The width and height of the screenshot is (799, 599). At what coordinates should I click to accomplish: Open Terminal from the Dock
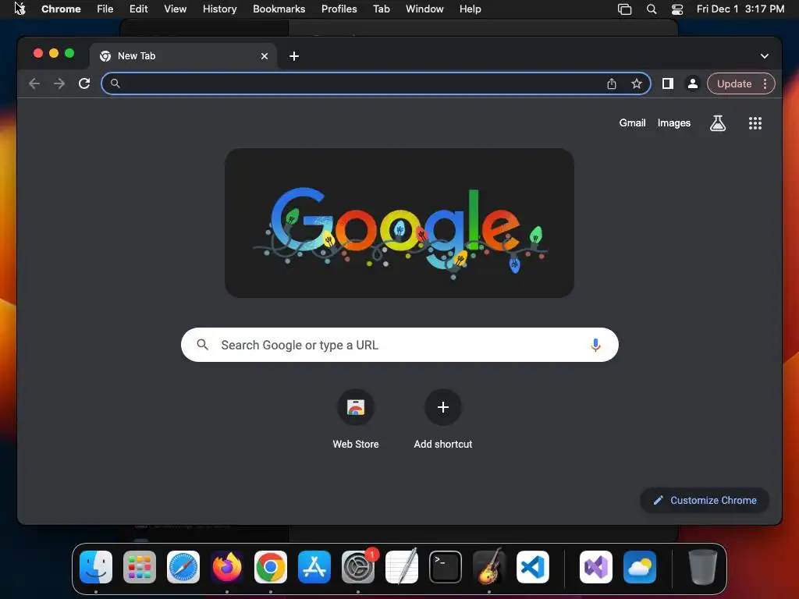point(446,567)
